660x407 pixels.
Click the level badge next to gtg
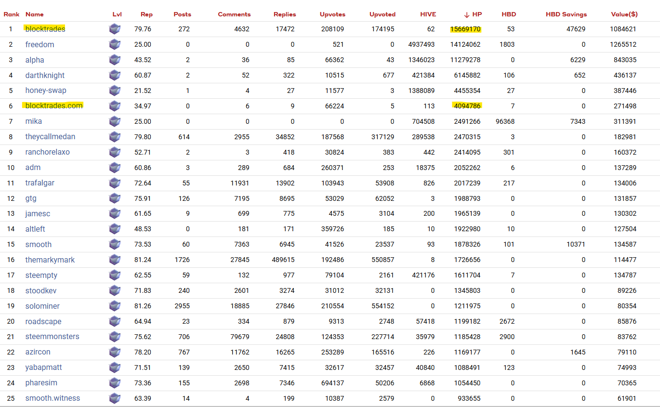pos(115,198)
